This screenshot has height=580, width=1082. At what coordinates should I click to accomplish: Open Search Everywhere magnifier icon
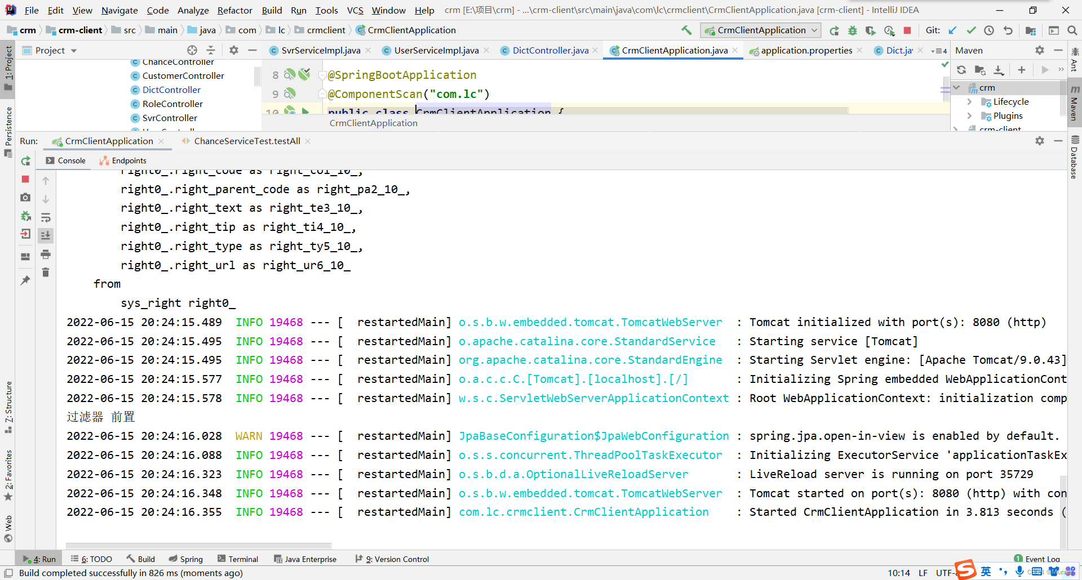click(1072, 30)
